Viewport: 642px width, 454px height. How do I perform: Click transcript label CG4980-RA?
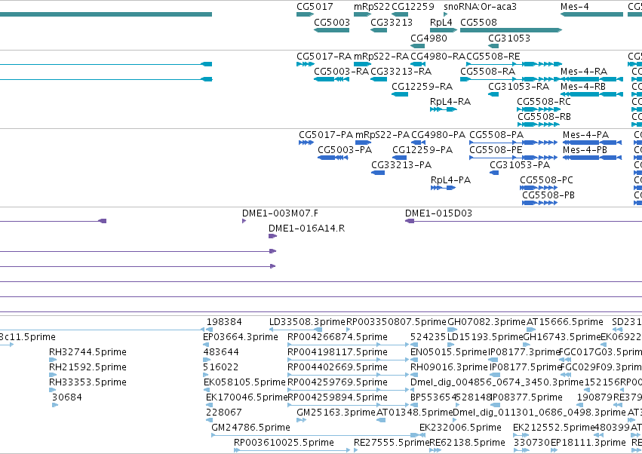(x=438, y=56)
